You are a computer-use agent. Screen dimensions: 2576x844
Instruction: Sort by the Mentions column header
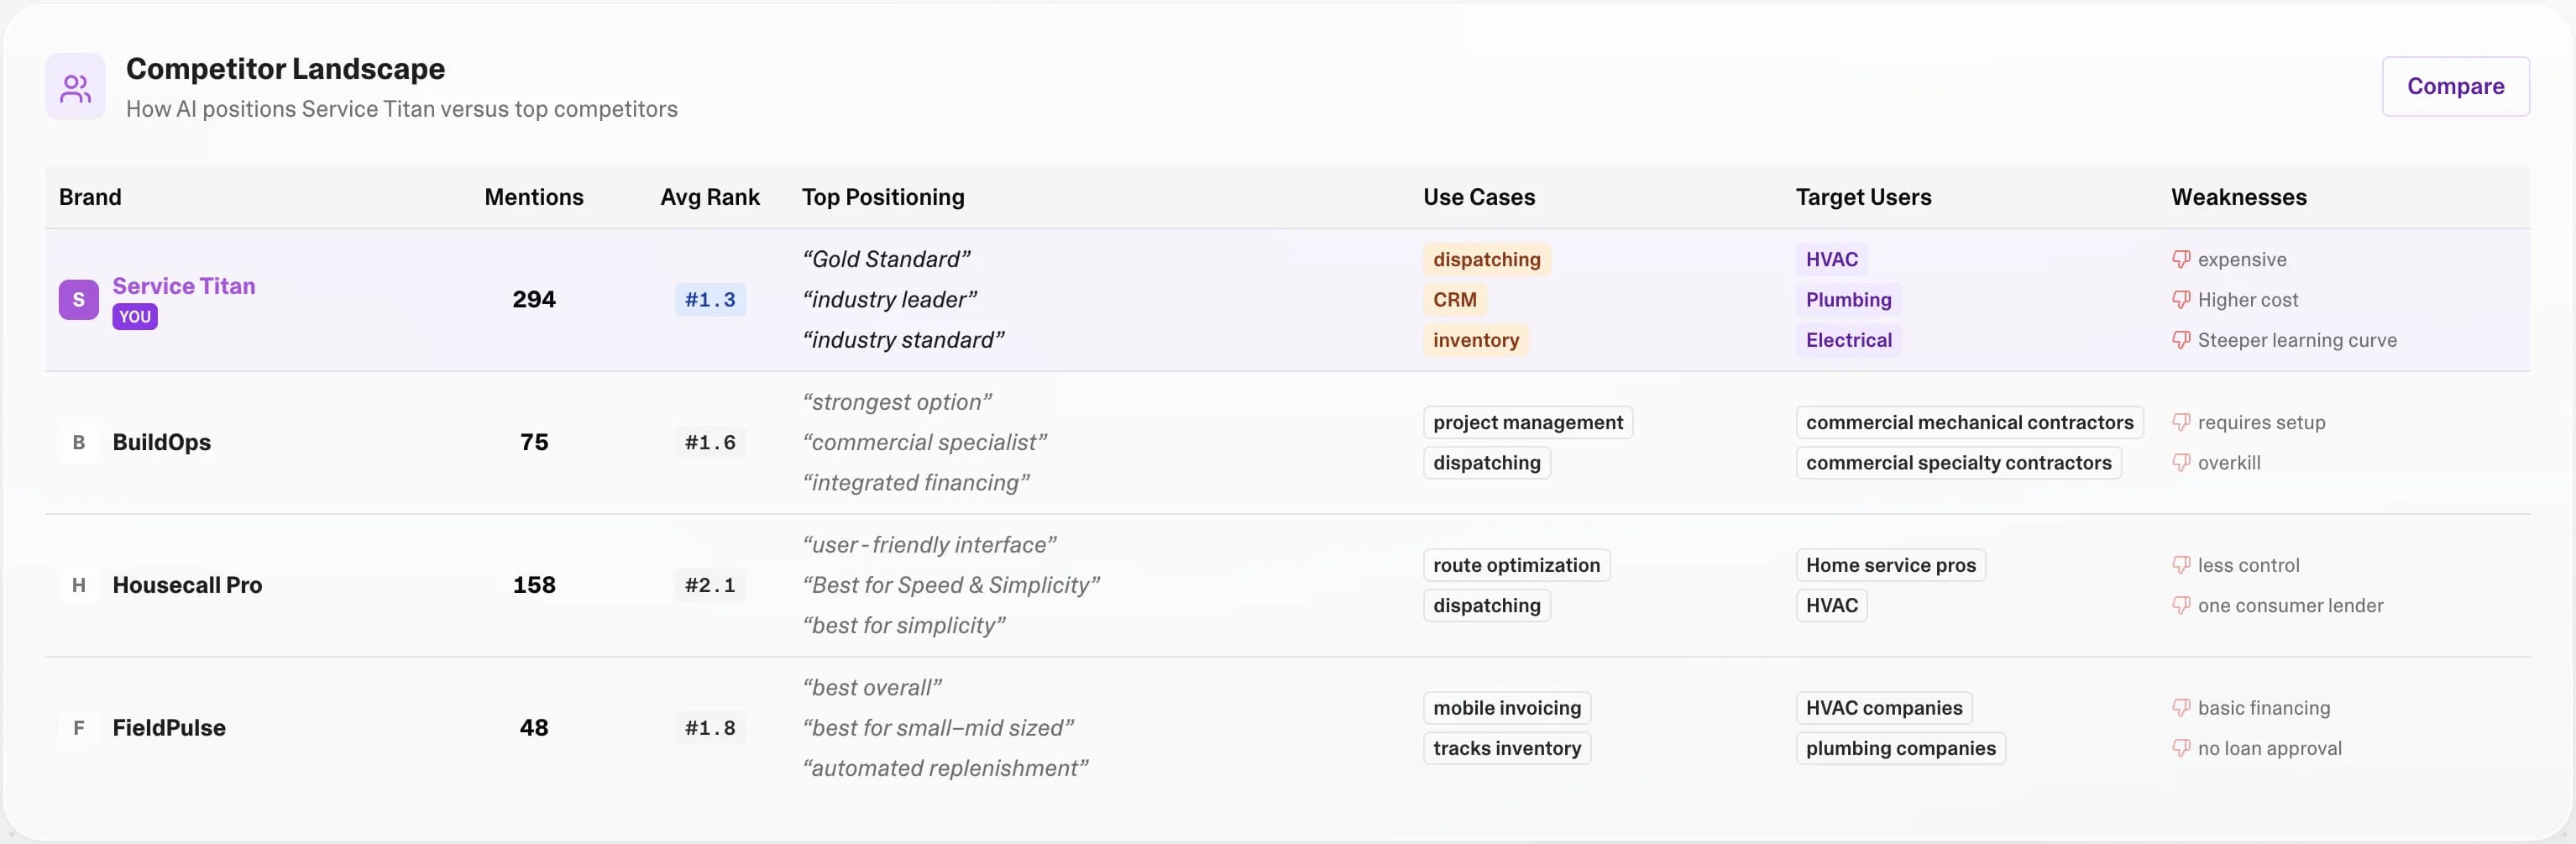point(534,197)
